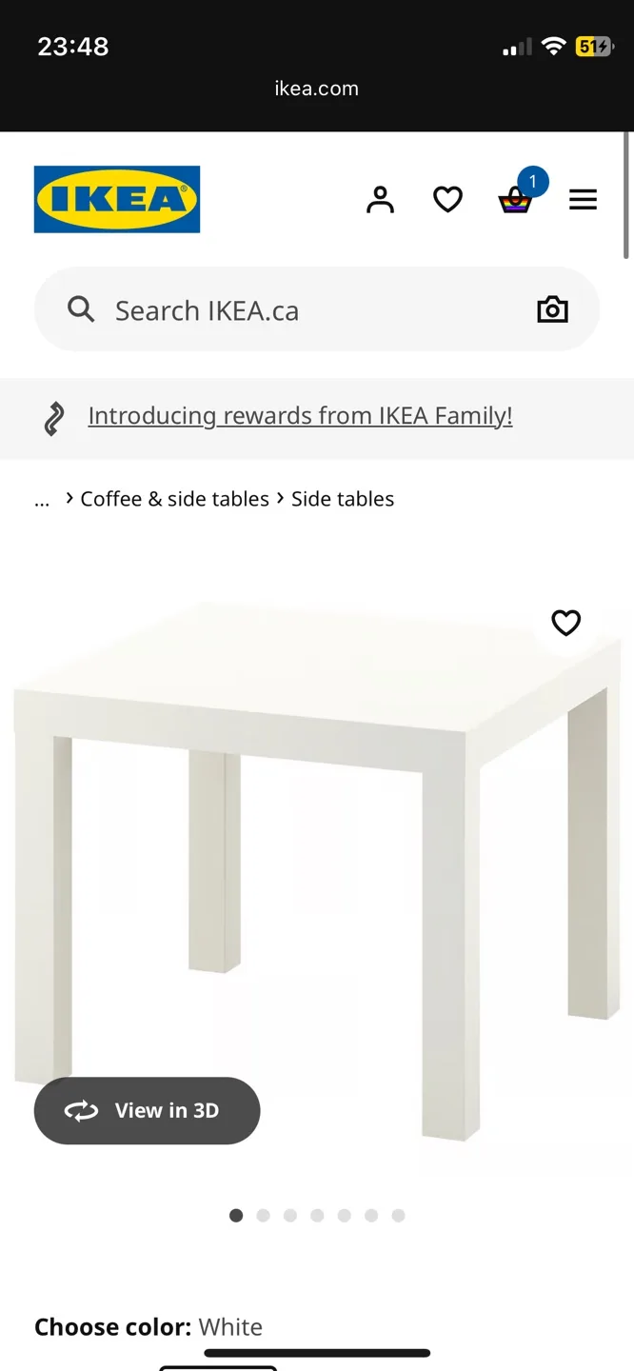Screen dimensions: 634x1371
Task: Click the IKEA logo
Action: pyautogui.click(x=117, y=199)
